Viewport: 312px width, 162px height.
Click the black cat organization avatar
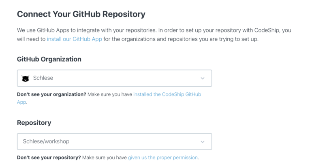point(26,78)
